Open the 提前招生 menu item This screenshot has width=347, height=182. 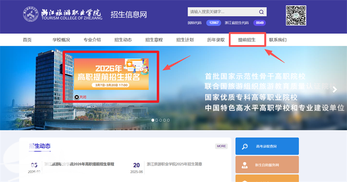coord(246,40)
